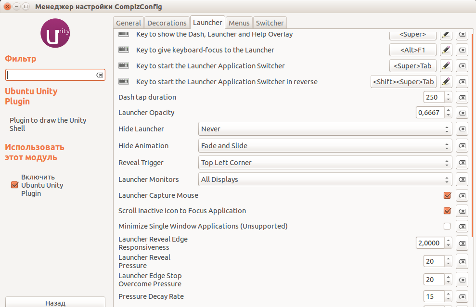
Task: Edit the Alt+F1 Launcher keyboard-focus binding
Action: point(446,50)
